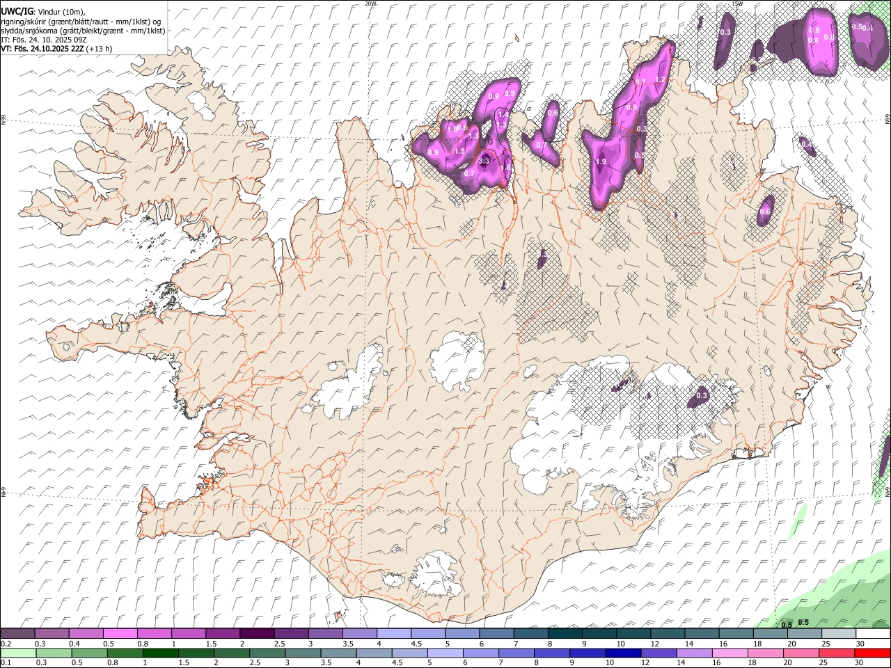The height and width of the screenshot is (668, 891).
Task: Click the violet 12 swatch in the bottom legend row
Action: 659,653
